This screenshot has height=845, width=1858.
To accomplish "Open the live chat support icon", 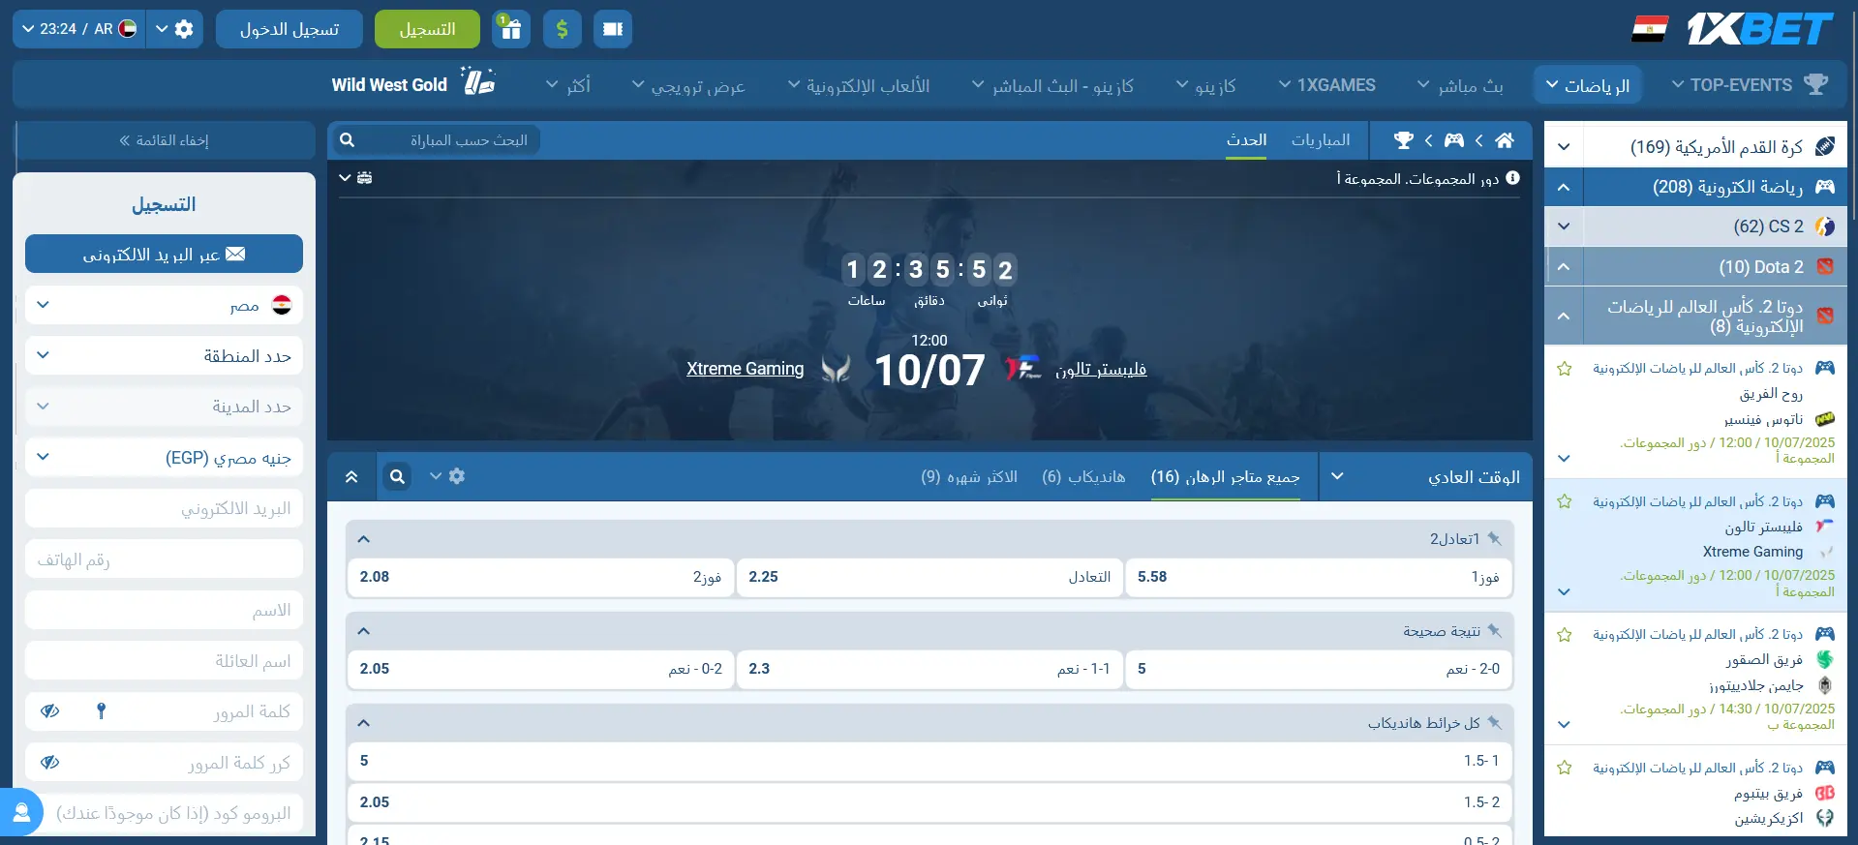I will coord(20,813).
